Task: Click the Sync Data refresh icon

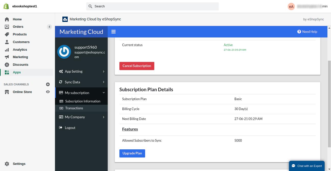Action: [x=61, y=82]
